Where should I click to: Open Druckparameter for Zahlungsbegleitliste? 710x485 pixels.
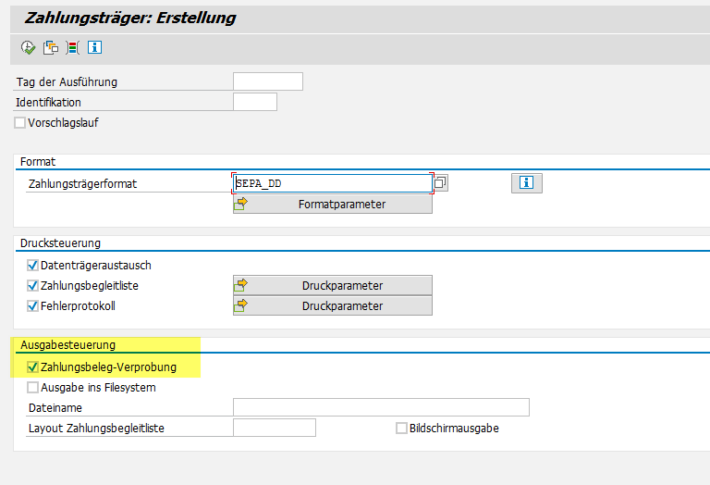pyautogui.click(x=332, y=285)
